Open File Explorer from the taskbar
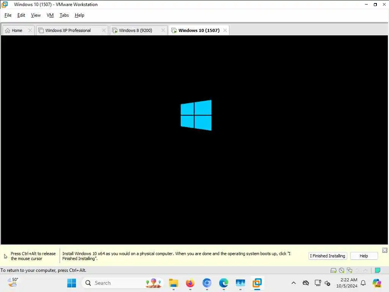 173,283
